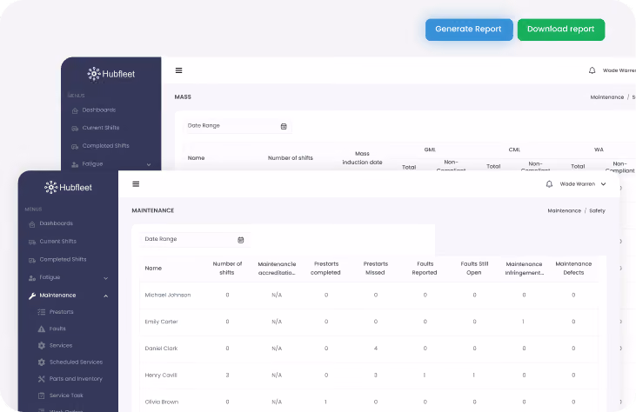This screenshot has height=412, width=636.
Task: Select the Maintenance sidebar item
Action: tap(57, 296)
